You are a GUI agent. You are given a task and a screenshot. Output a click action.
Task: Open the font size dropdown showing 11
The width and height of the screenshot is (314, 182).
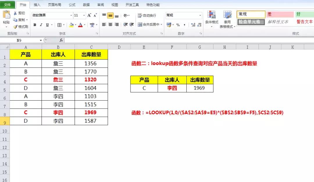click(84, 15)
